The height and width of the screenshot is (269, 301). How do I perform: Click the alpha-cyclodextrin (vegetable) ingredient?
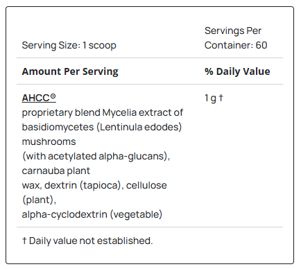click(x=92, y=214)
